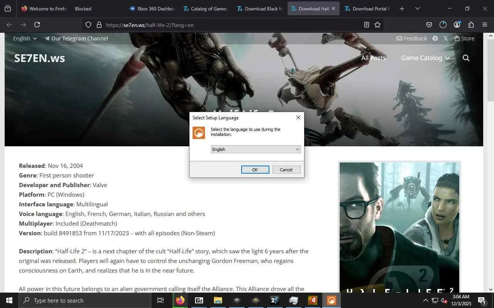Select the setup installer taskbar icon
Image resolution: width=494 pixels, height=308 pixels.
point(332,300)
